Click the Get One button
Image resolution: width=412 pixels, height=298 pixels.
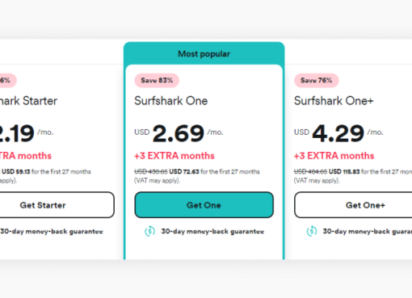[204, 205]
